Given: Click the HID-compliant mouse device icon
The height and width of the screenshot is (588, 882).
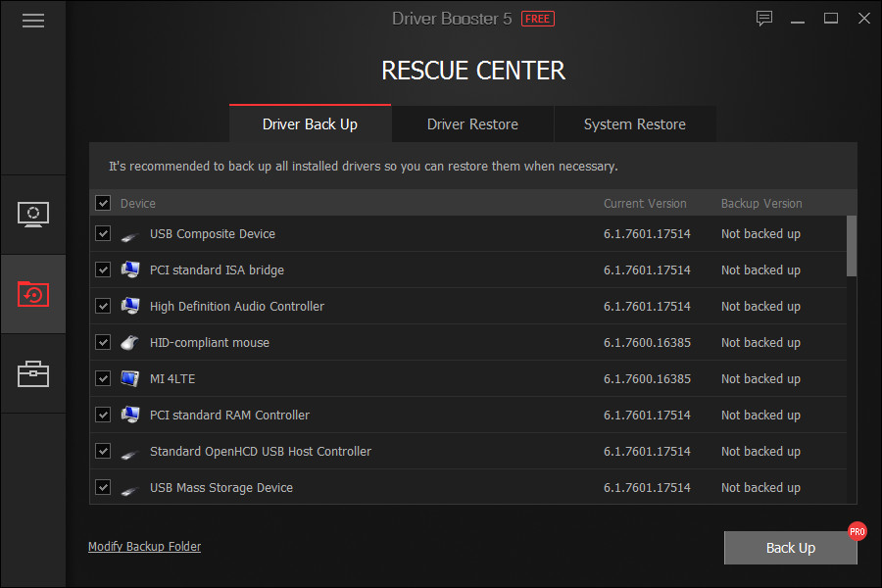Looking at the screenshot, I should point(131,342).
